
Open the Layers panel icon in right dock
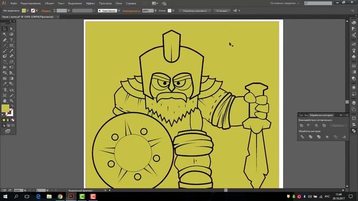point(354,103)
